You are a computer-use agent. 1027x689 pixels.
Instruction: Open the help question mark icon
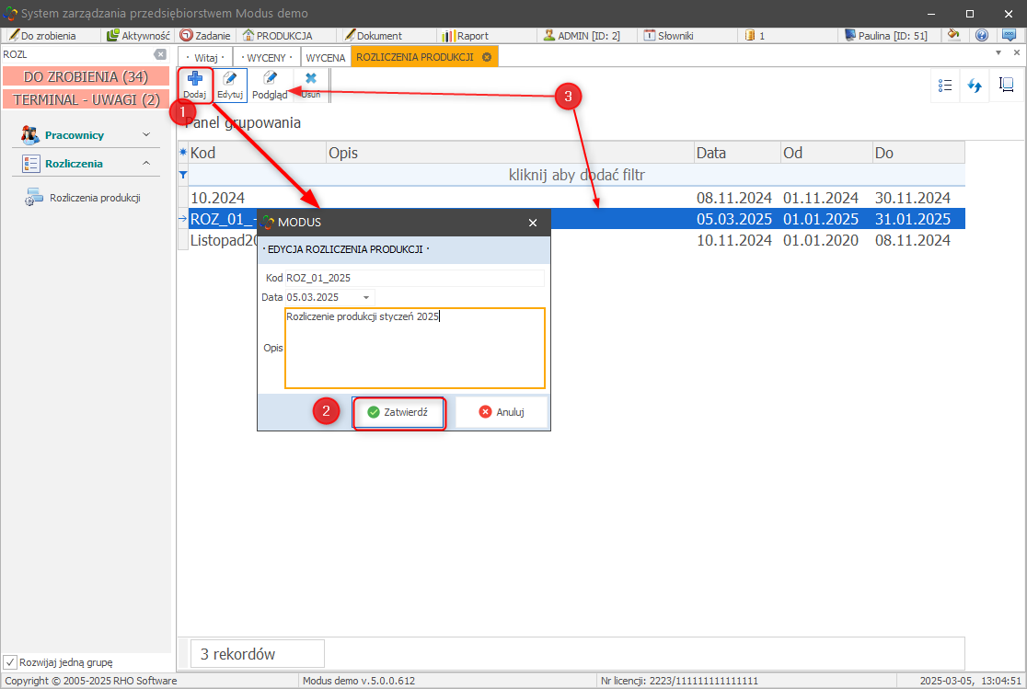(982, 36)
